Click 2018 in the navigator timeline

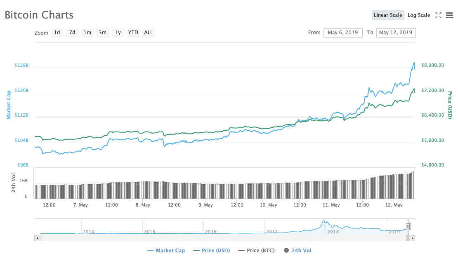pyautogui.click(x=333, y=232)
